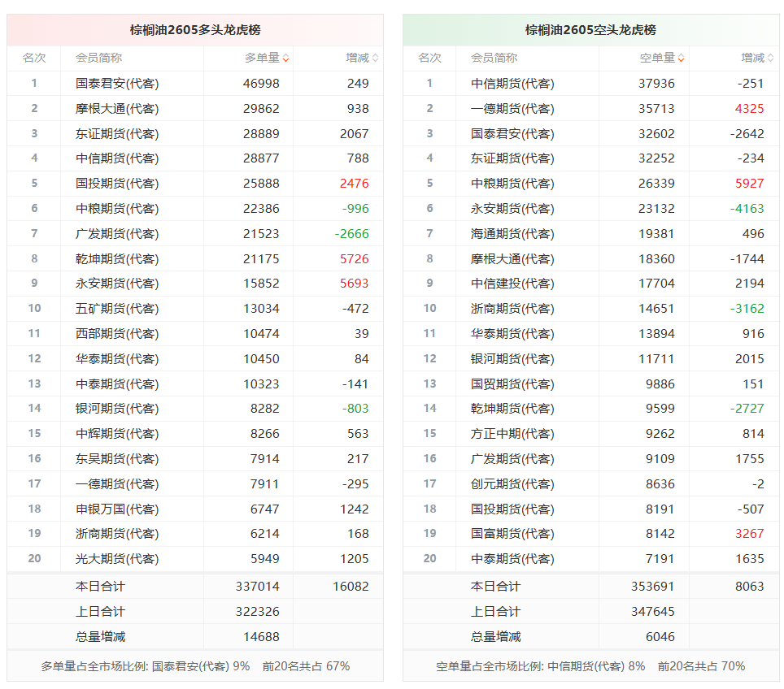Click 东吴期货(代客) row name

[x=117, y=459]
